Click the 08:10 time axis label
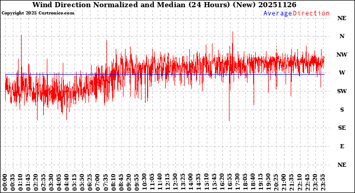 pyautogui.click(x=113, y=182)
